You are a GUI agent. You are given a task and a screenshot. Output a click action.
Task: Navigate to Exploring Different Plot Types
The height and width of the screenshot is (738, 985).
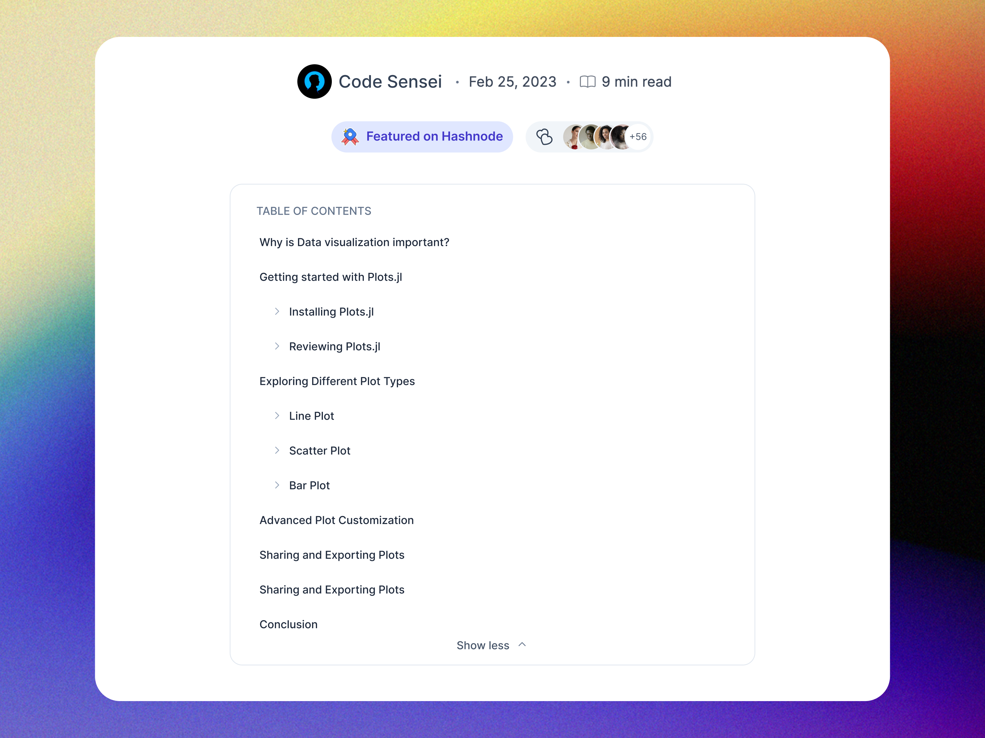point(337,381)
